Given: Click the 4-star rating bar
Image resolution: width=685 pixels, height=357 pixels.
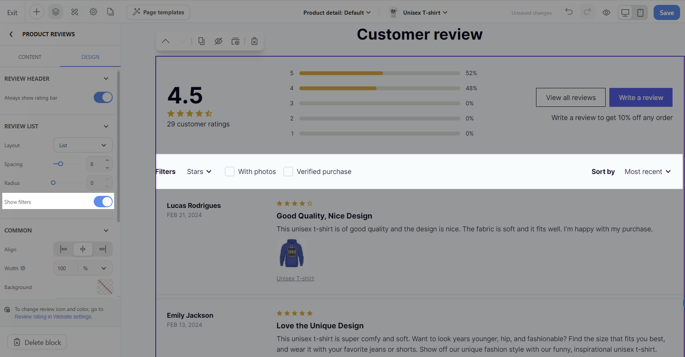Looking at the screenshot, I should (380, 88).
